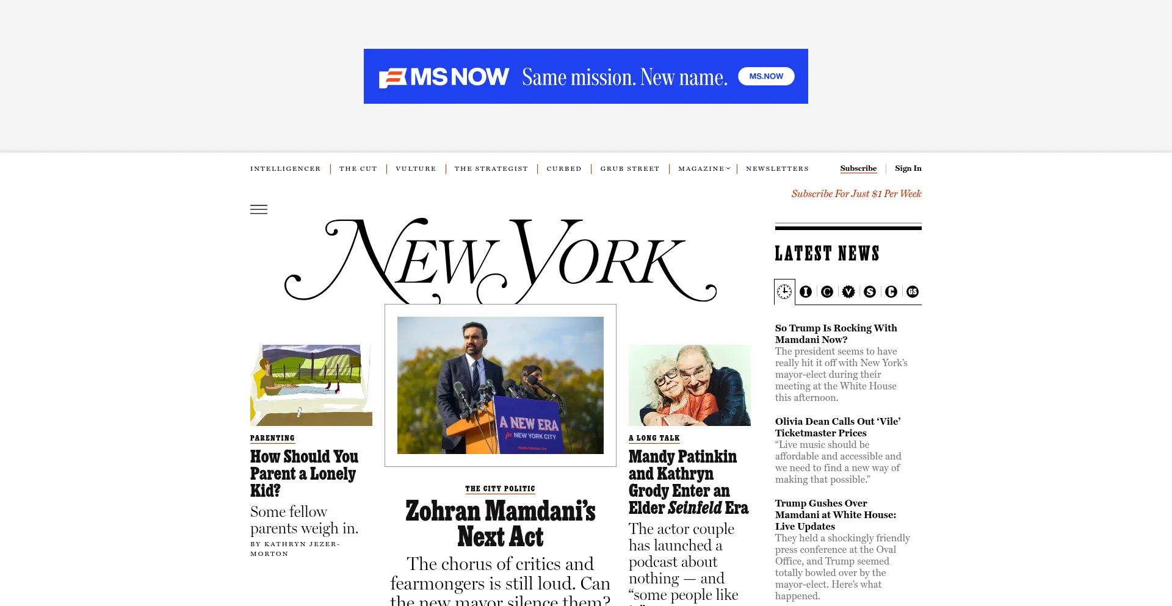Open 'Olivia Dean Calls Out Vile Ticketmaster Prices'

[x=837, y=427]
